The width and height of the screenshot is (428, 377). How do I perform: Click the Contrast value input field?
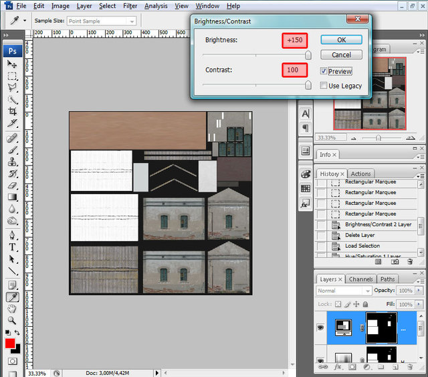(x=294, y=70)
